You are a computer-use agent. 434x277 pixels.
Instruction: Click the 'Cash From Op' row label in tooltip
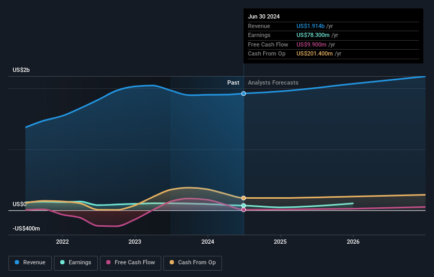click(x=266, y=54)
